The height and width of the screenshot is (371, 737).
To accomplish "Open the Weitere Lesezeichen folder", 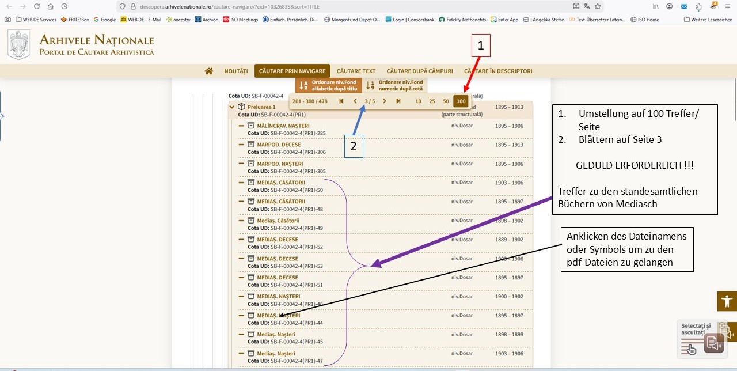I will [708, 19].
